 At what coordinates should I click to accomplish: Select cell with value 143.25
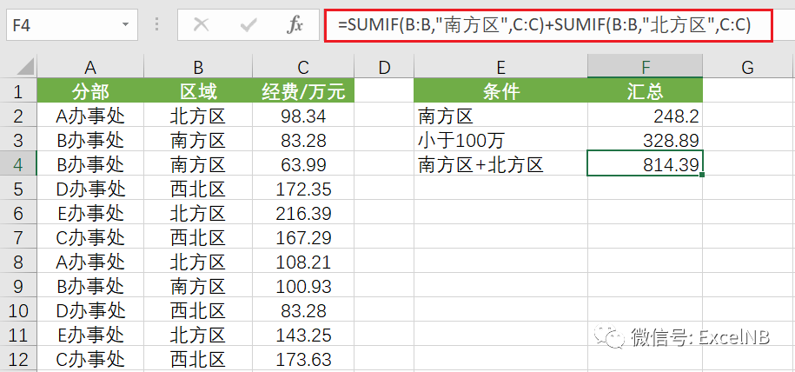tap(303, 335)
